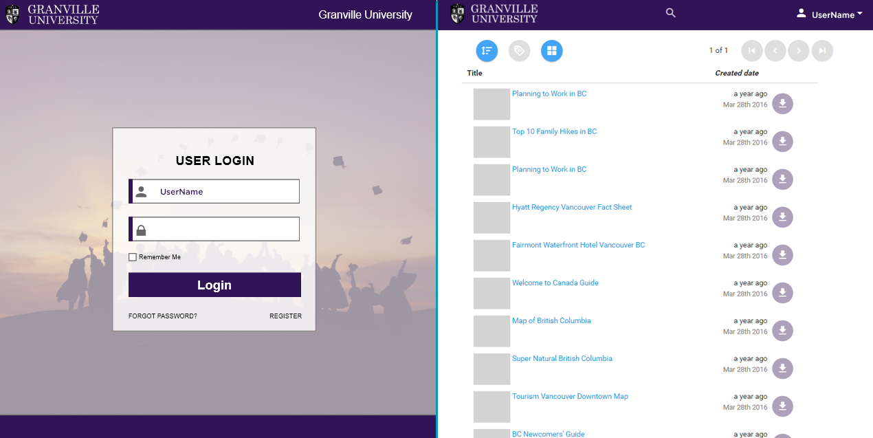The height and width of the screenshot is (438, 873).
Task: Switch to grid view using the tiles icon
Action: pos(551,50)
